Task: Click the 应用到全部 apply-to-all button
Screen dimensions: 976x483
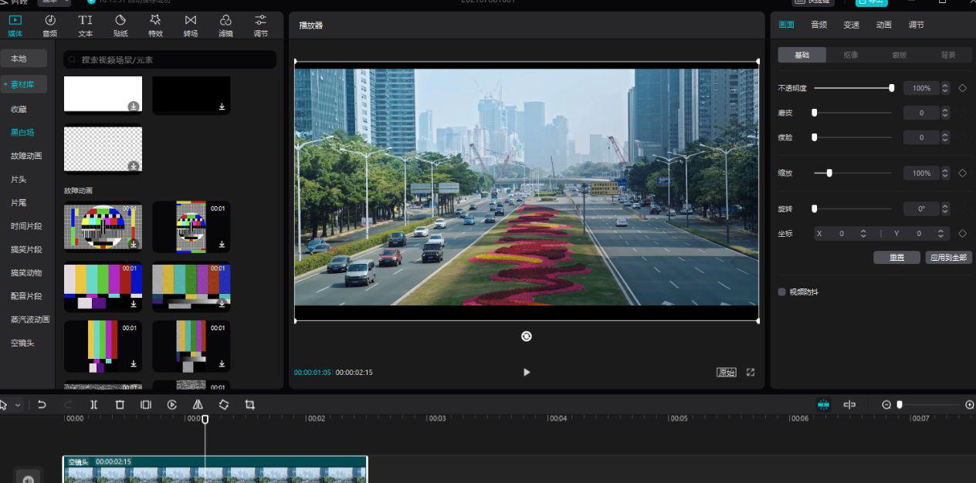Action: tap(948, 258)
